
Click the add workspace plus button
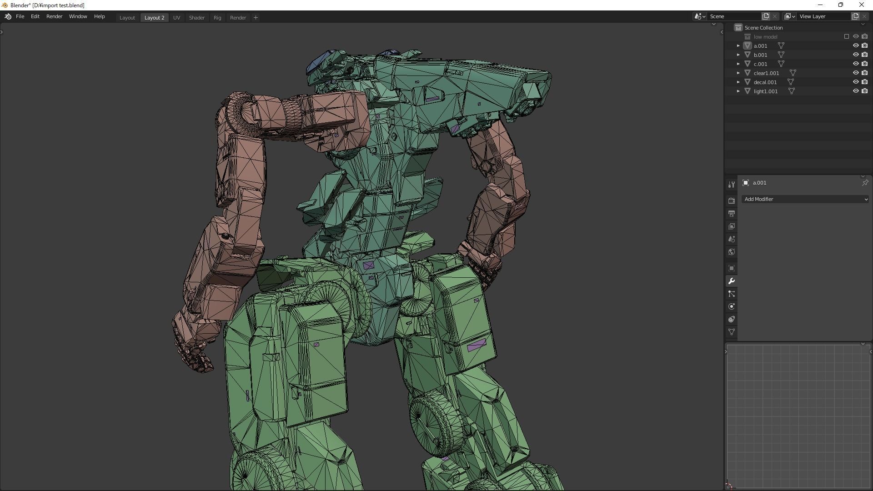pyautogui.click(x=256, y=17)
